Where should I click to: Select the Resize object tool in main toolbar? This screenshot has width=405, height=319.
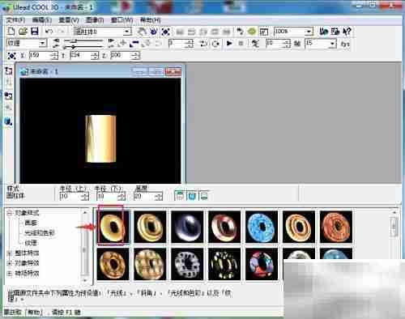[x=165, y=32]
